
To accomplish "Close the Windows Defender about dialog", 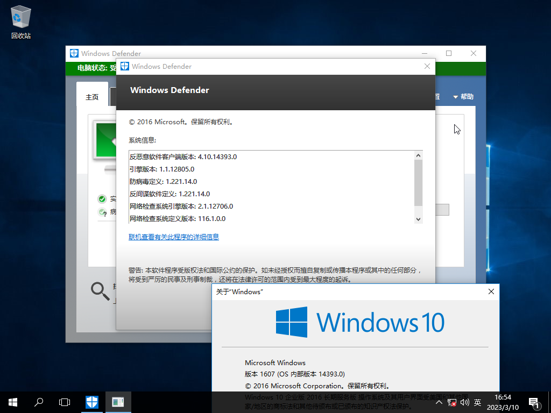I will (427, 66).
